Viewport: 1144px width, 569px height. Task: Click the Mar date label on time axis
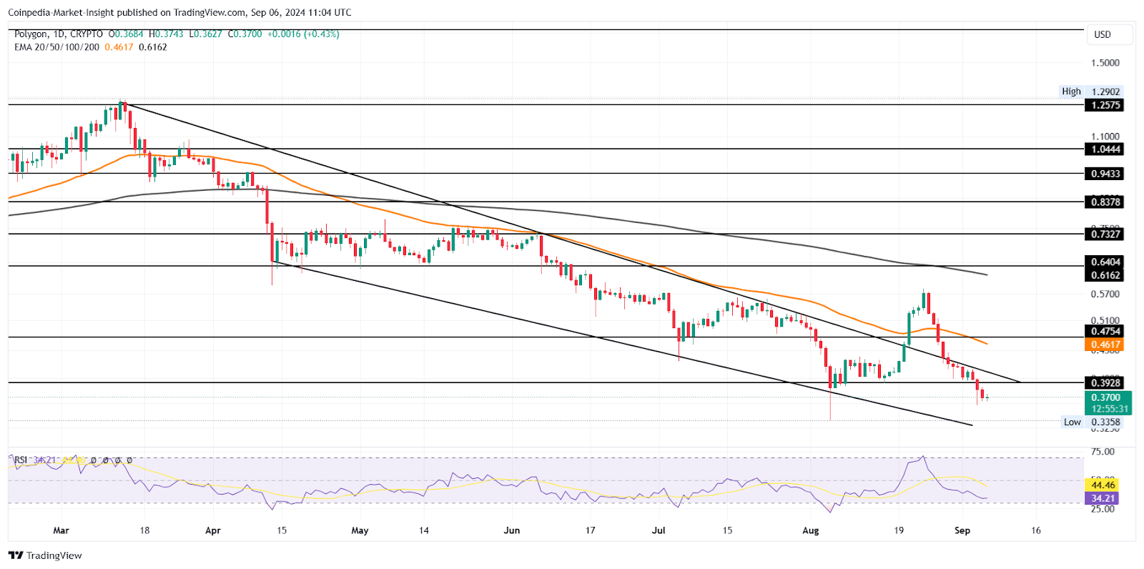tap(61, 530)
